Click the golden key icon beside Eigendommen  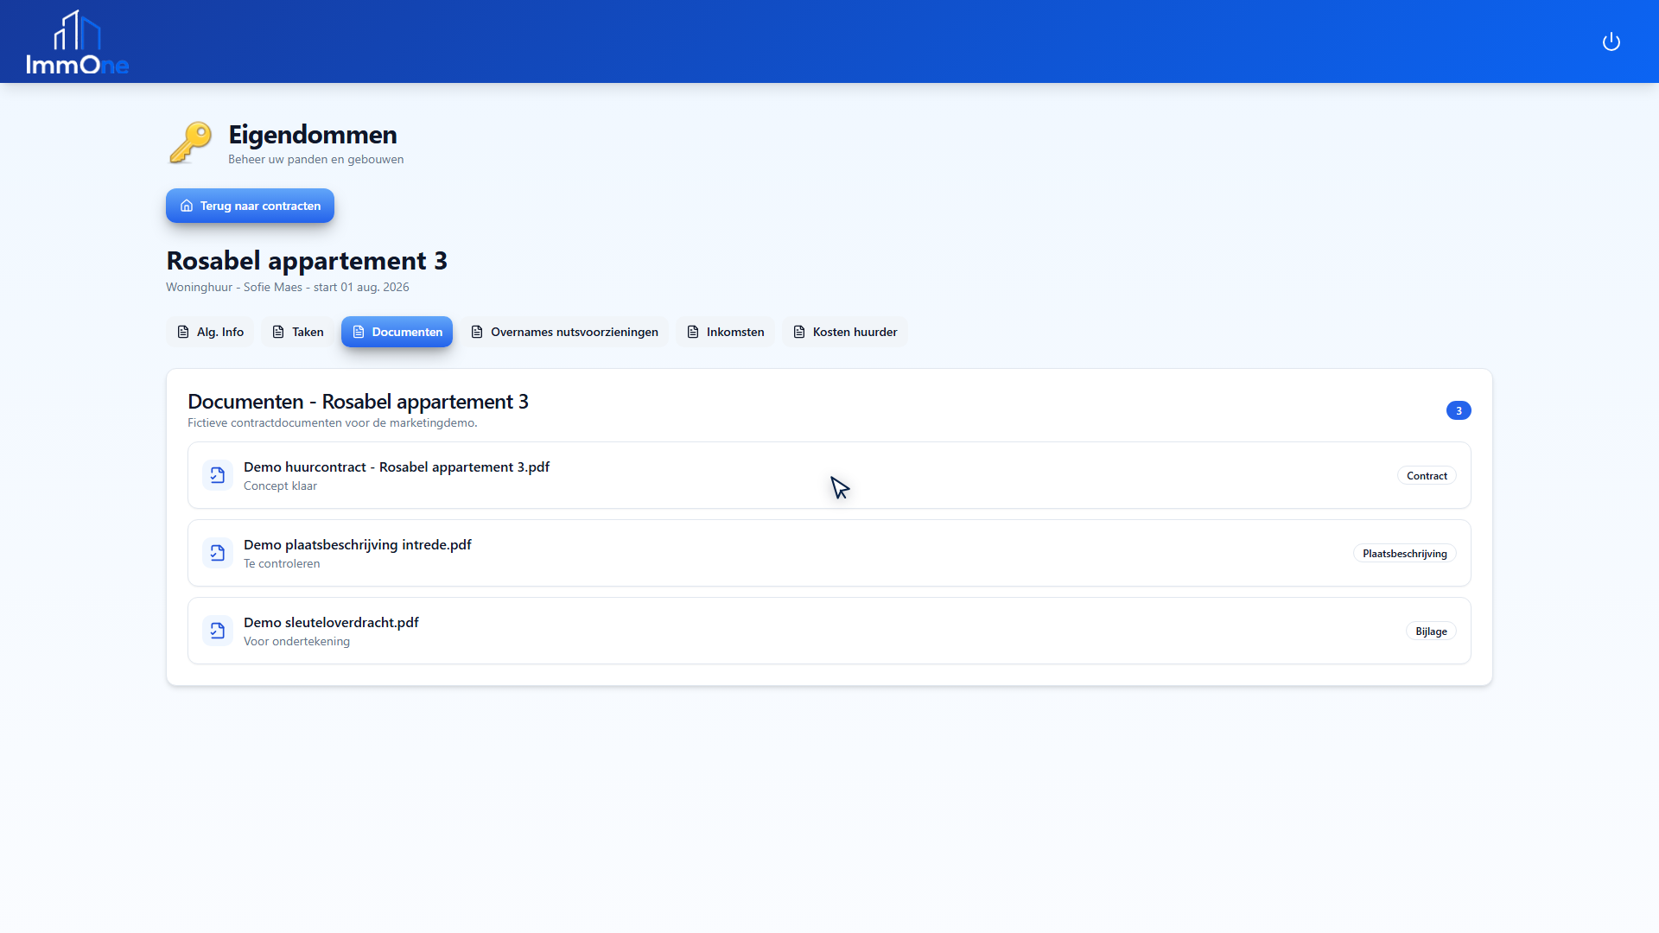(191, 143)
